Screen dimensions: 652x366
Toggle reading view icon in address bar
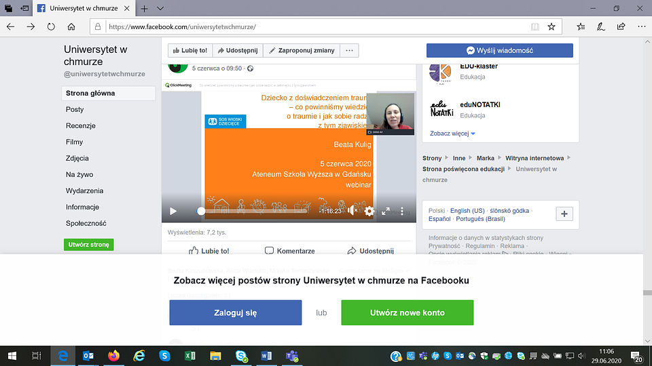[x=535, y=26]
